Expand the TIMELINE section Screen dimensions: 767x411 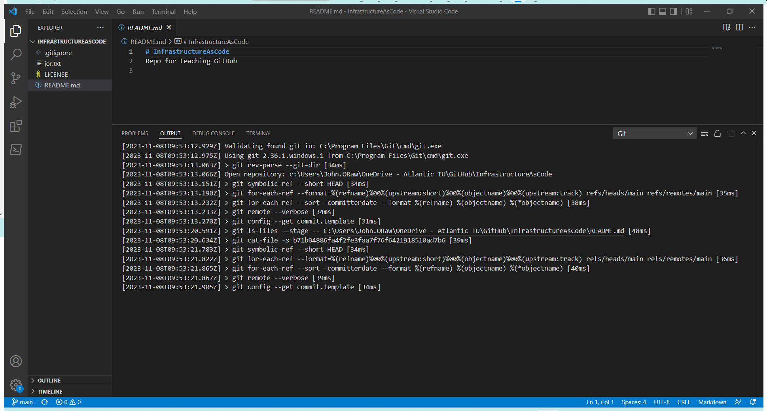click(50, 392)
